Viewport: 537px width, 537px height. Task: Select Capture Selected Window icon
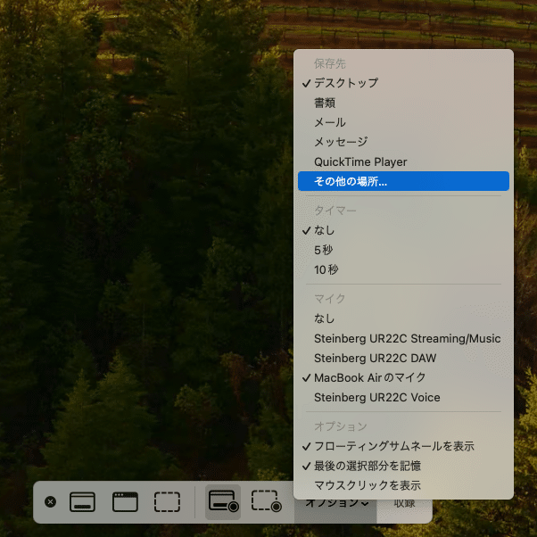126,502
